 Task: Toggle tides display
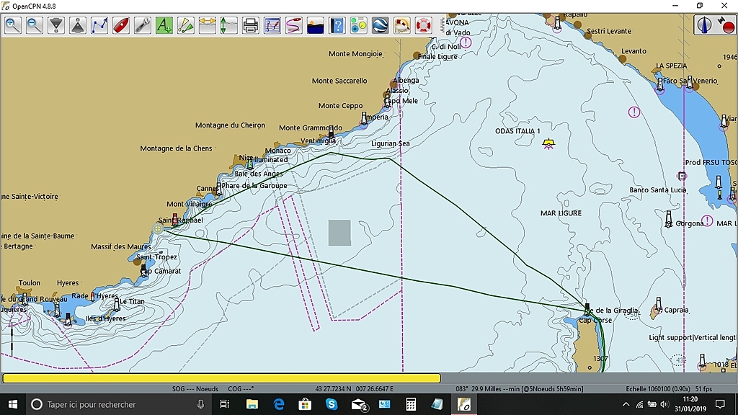click(x=228, y=25)
